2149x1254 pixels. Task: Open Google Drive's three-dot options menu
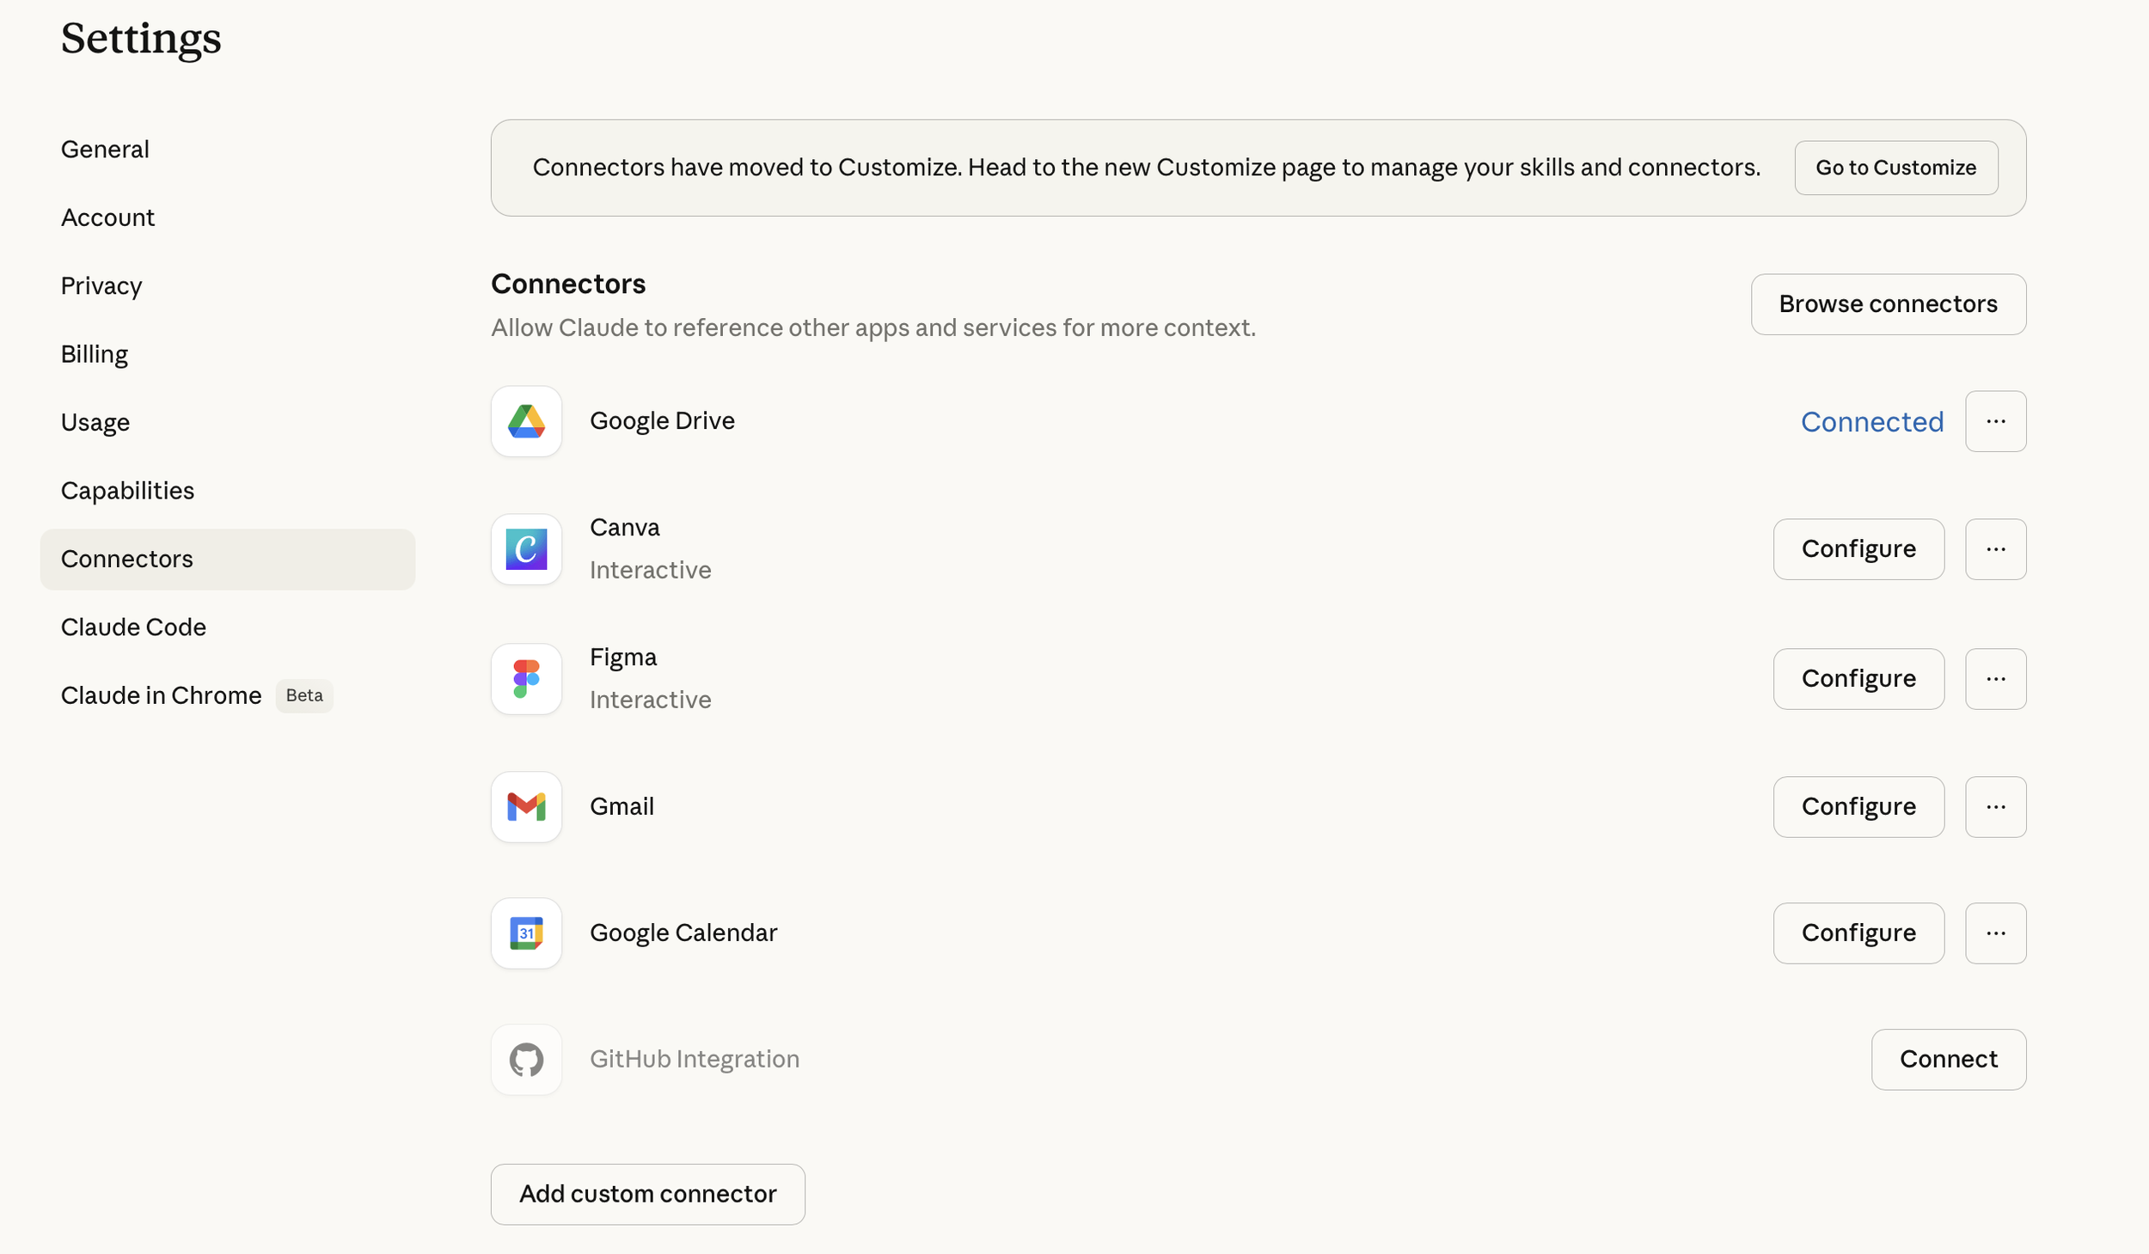[1995, 421]
